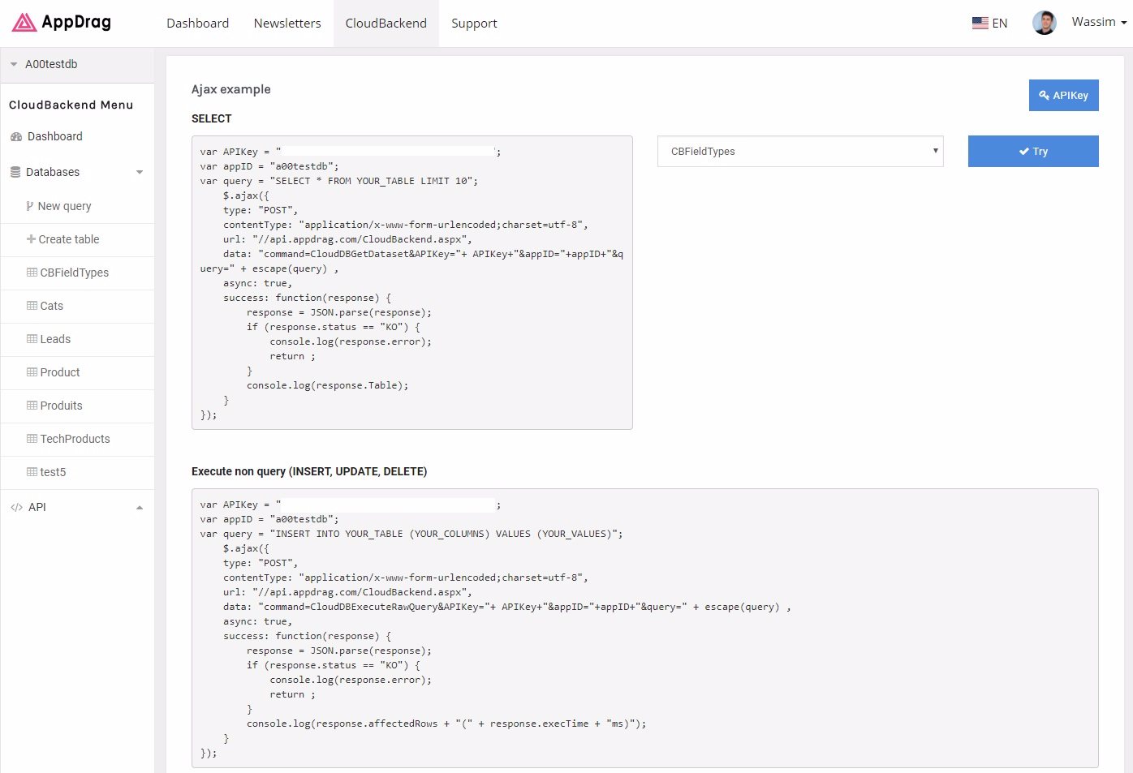Click inside the SELECT code example box
The image size is (1133, 773).
point(412,282)
